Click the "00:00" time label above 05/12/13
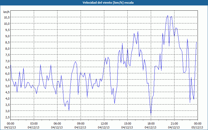This screenshot has height=130, width=208. click(198, 124)
